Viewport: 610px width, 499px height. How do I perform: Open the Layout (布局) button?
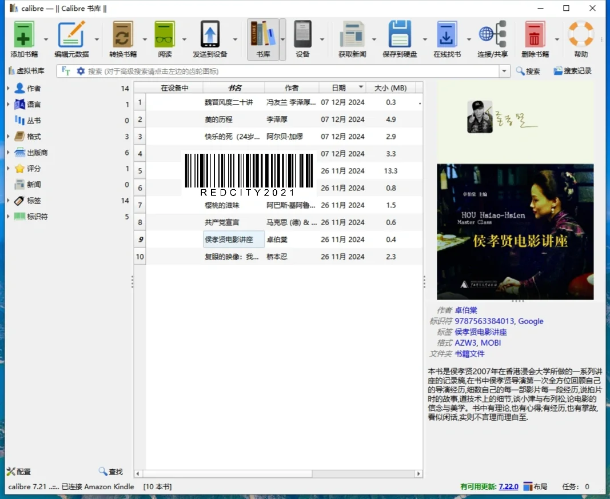coord(535,486)
